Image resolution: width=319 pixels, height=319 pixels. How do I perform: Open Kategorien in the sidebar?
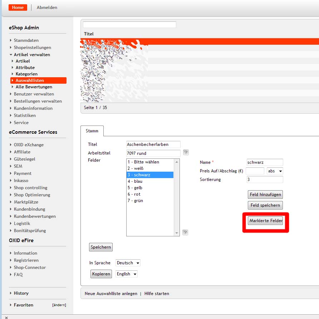(26, 74)
